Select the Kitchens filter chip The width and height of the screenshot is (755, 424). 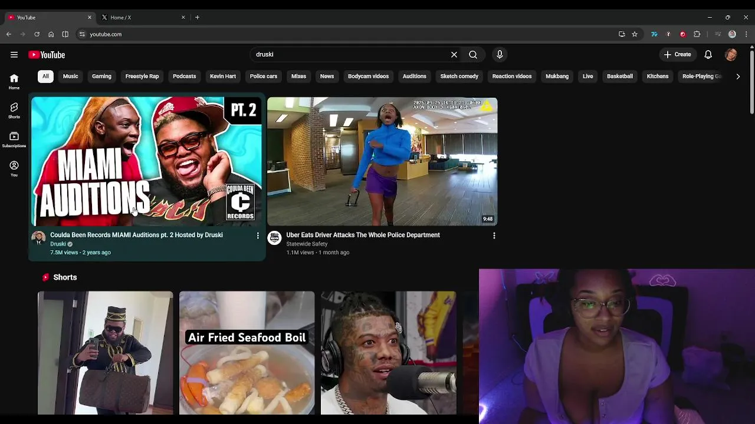click(658, 77)
